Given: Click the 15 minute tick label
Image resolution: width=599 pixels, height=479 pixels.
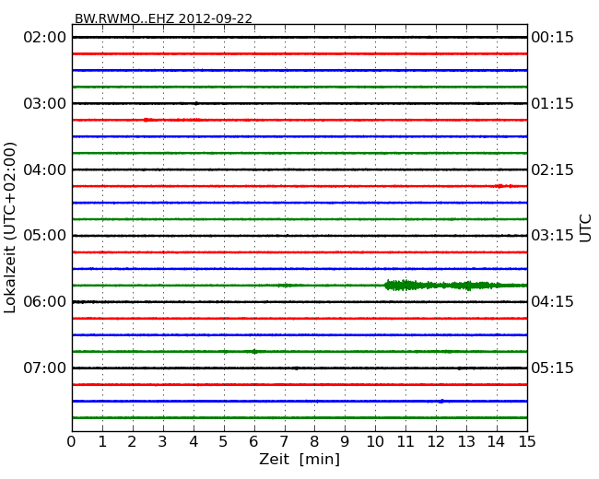Looking at the screenshot, I should tap(527, 442).
